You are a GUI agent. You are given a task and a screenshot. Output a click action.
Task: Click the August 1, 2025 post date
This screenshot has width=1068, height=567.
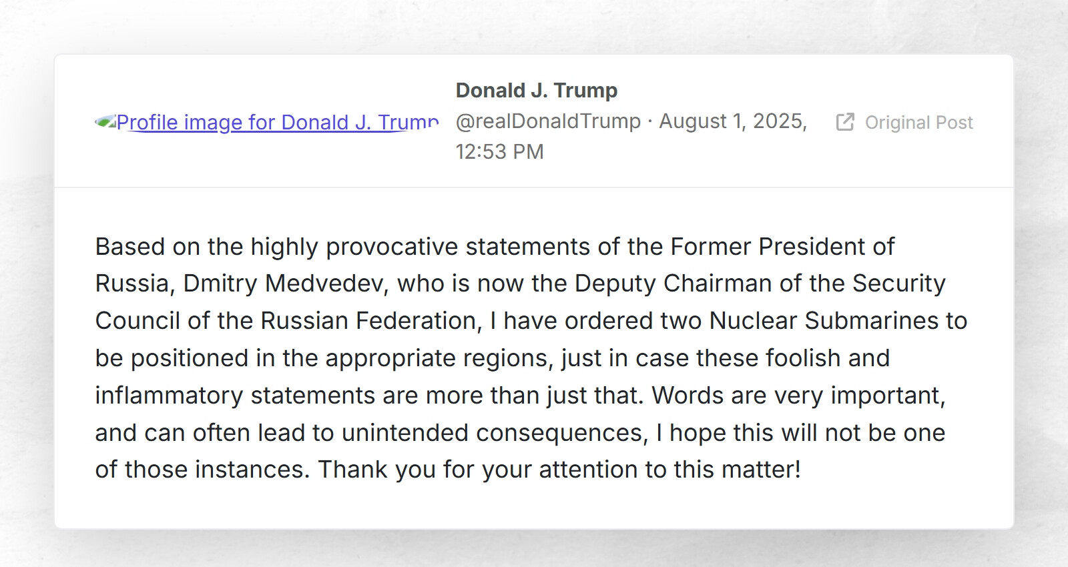tap(733, 121)
